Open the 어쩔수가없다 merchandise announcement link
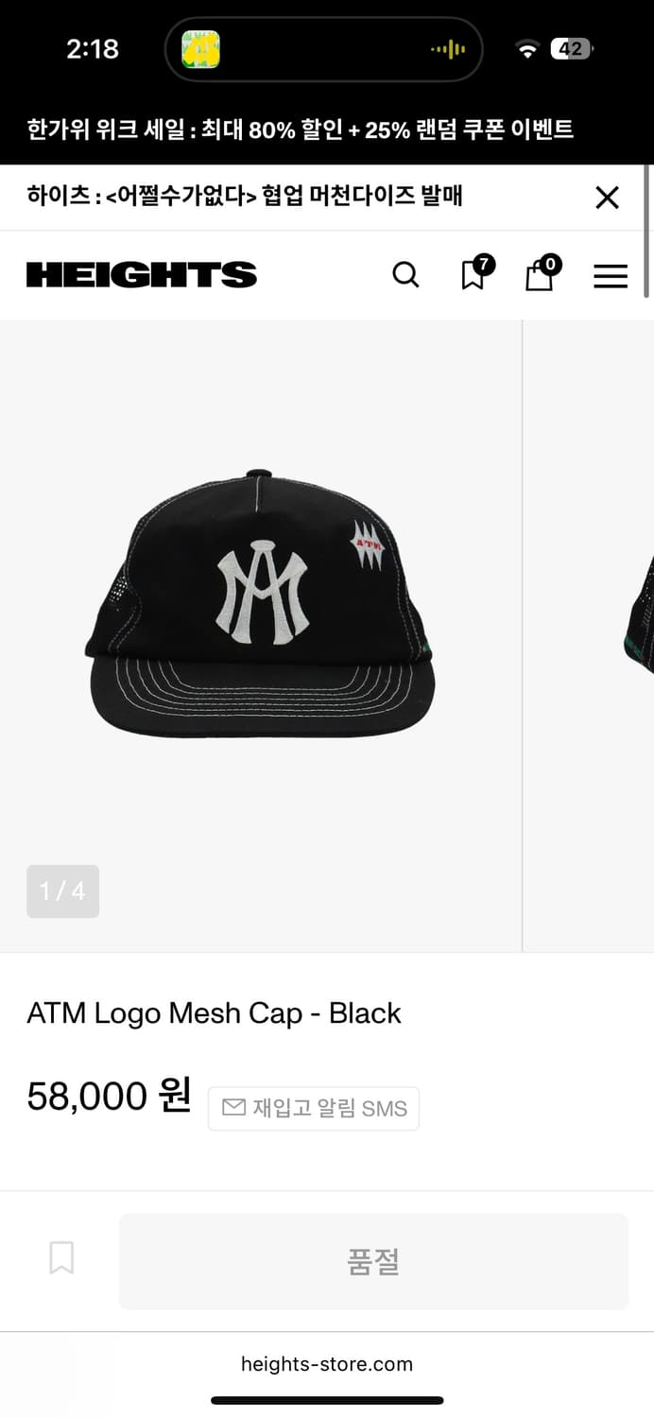 [x=245, y=197]
